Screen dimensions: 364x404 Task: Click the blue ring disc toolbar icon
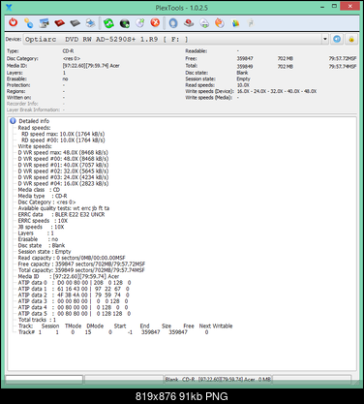(173, 23)
